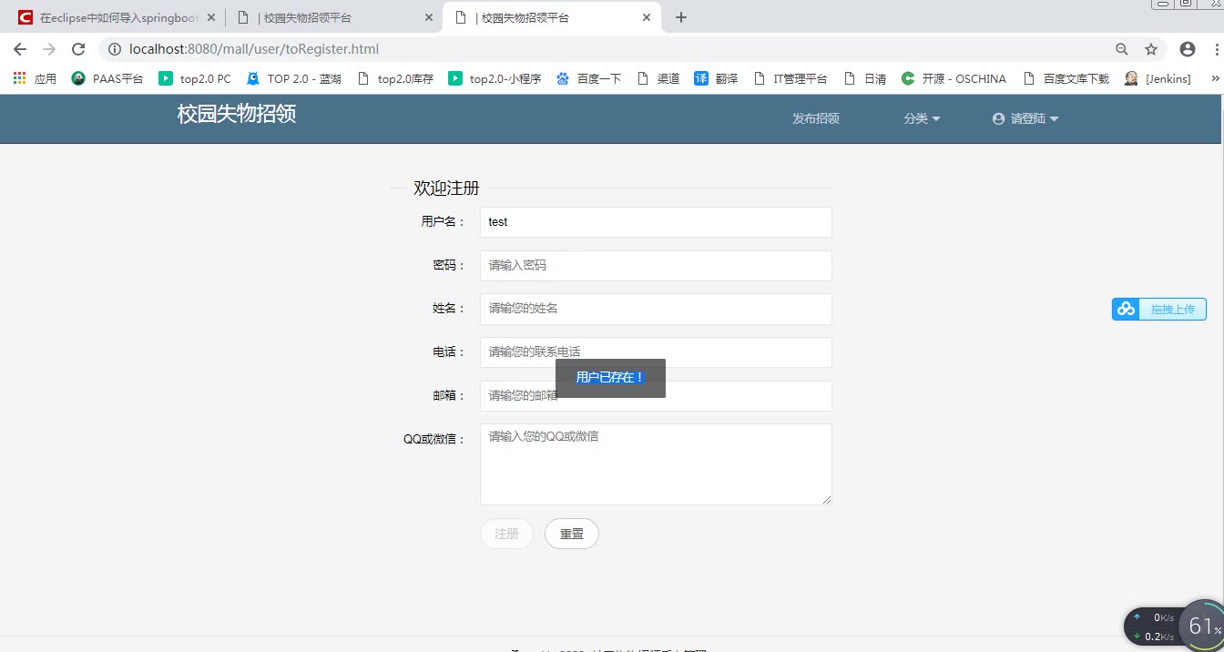Click the site info icon in address bar
This screenshot has width=1224, height=652.
115,49
